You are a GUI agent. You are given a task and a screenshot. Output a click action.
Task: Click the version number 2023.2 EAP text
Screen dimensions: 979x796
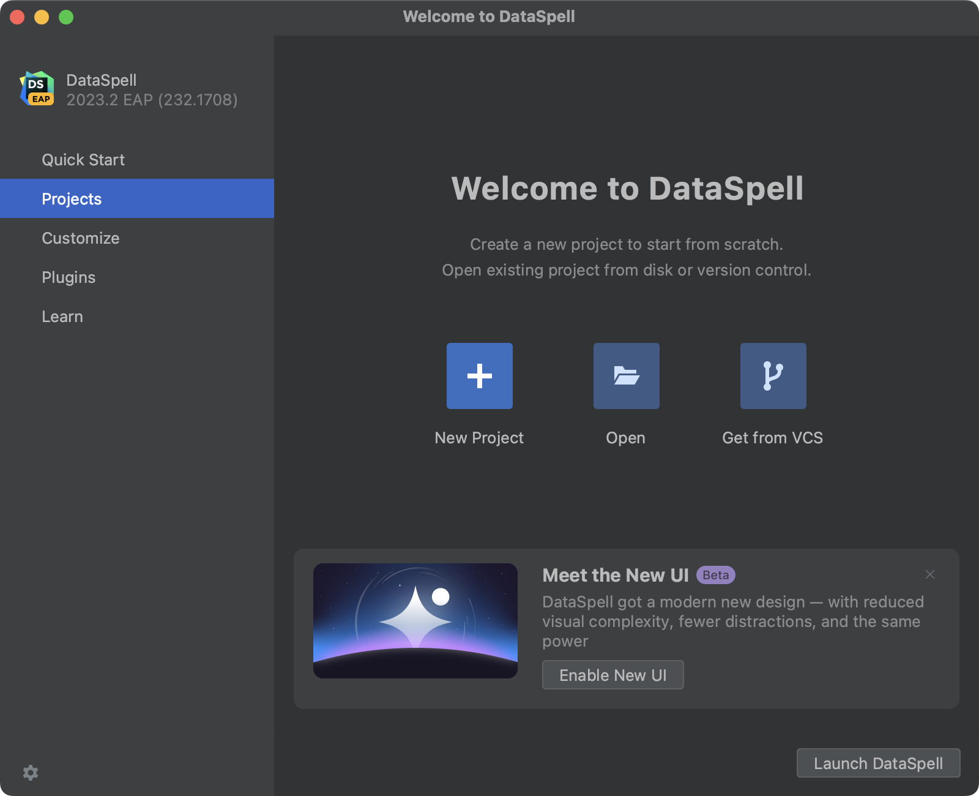tap(152, 100)
